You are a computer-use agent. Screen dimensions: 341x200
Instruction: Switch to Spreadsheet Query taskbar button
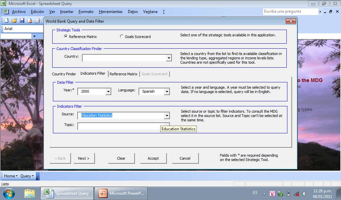pos(67,193)
